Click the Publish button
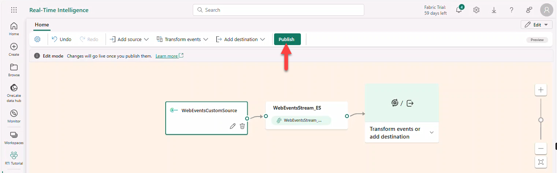The image size is (557, 173). coord(287,39)
